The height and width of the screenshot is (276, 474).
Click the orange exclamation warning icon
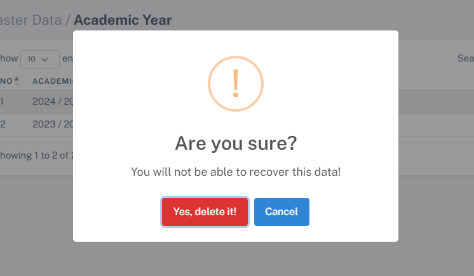coord(236,84)
